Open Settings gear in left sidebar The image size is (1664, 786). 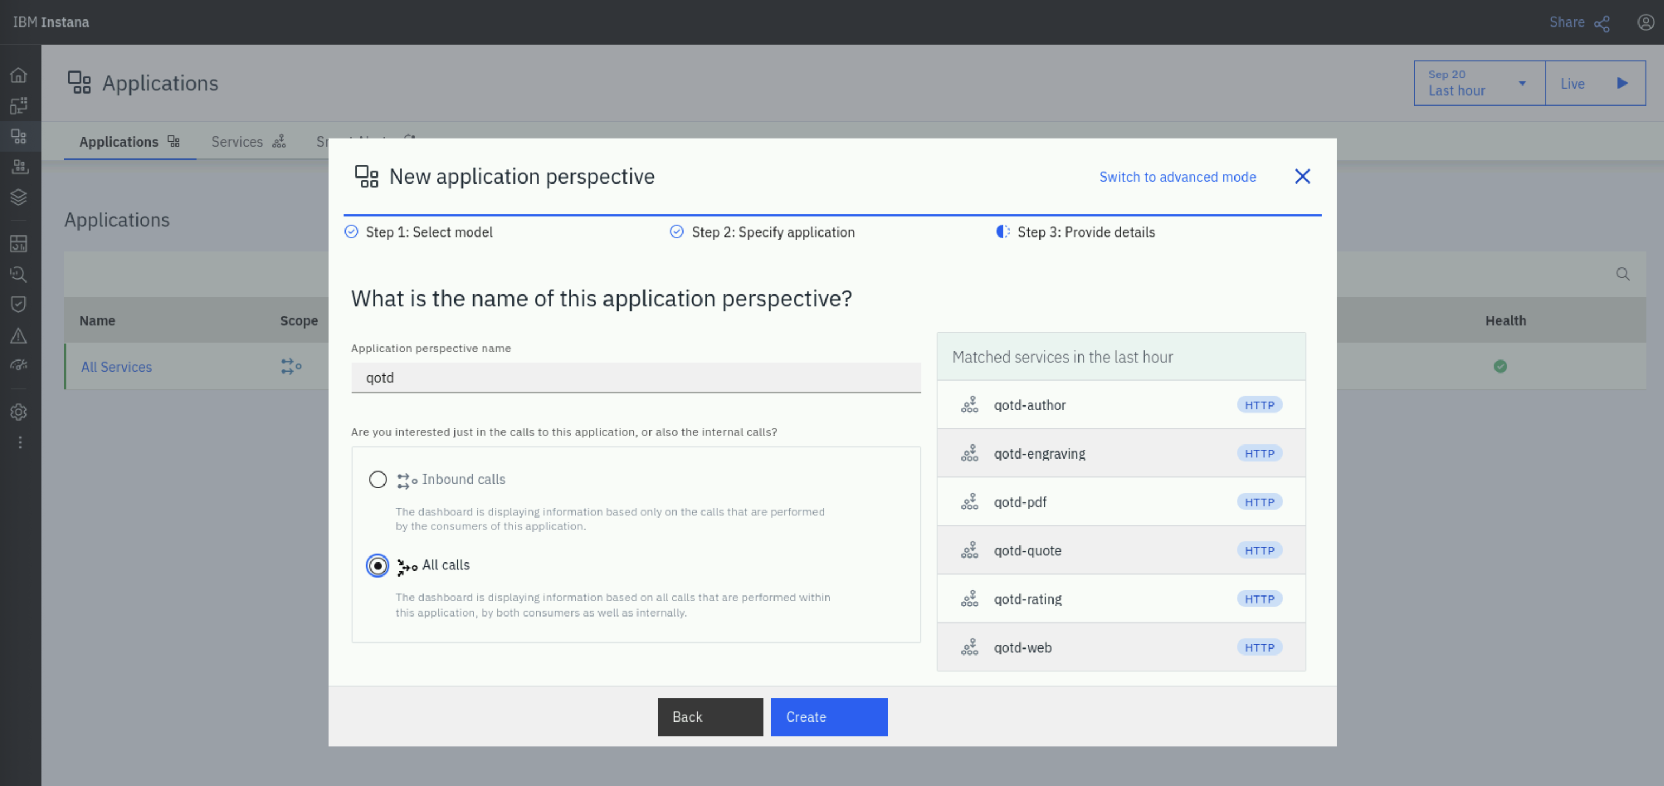tap(19, 412)
